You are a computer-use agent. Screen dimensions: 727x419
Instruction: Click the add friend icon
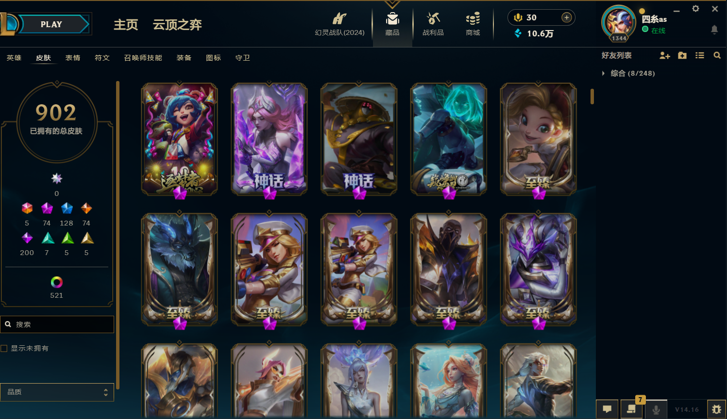[x=665, y=56]
